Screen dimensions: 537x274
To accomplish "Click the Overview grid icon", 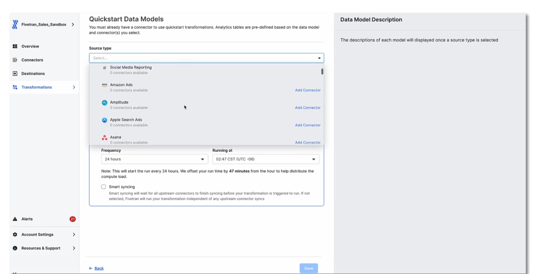I will click(15, 46).
